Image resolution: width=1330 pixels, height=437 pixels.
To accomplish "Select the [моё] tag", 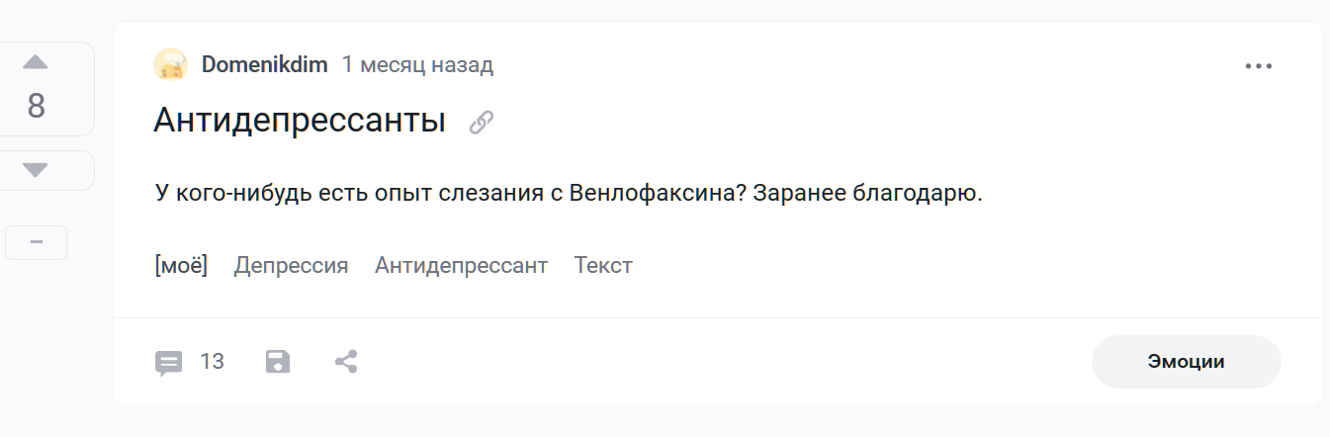I will coord(181,265).
